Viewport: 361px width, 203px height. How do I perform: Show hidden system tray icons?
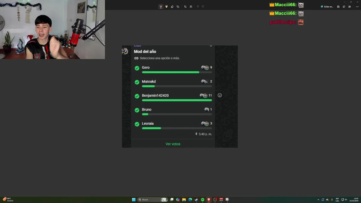tap(318, 200)
